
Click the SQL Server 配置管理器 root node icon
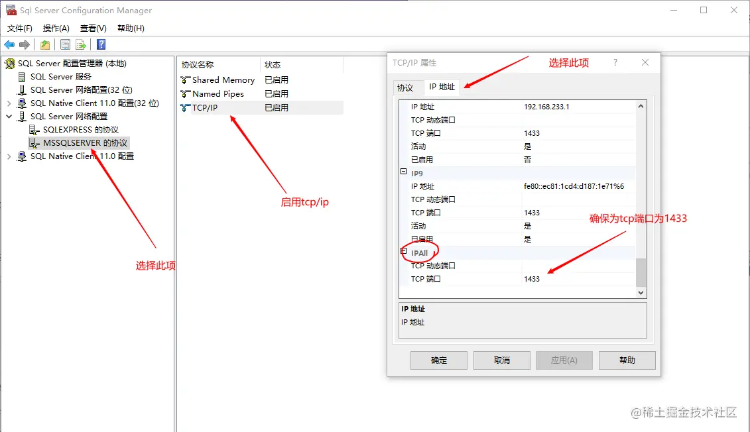[9, 63]
